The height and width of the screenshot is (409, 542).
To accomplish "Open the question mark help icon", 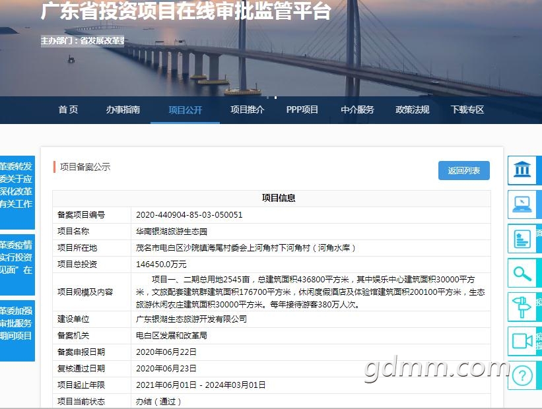I will pyautogui.click(x=522, y=375).
